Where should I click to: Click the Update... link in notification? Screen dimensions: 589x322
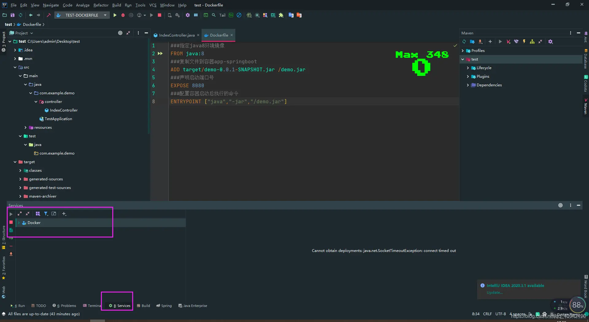[495, 293]
